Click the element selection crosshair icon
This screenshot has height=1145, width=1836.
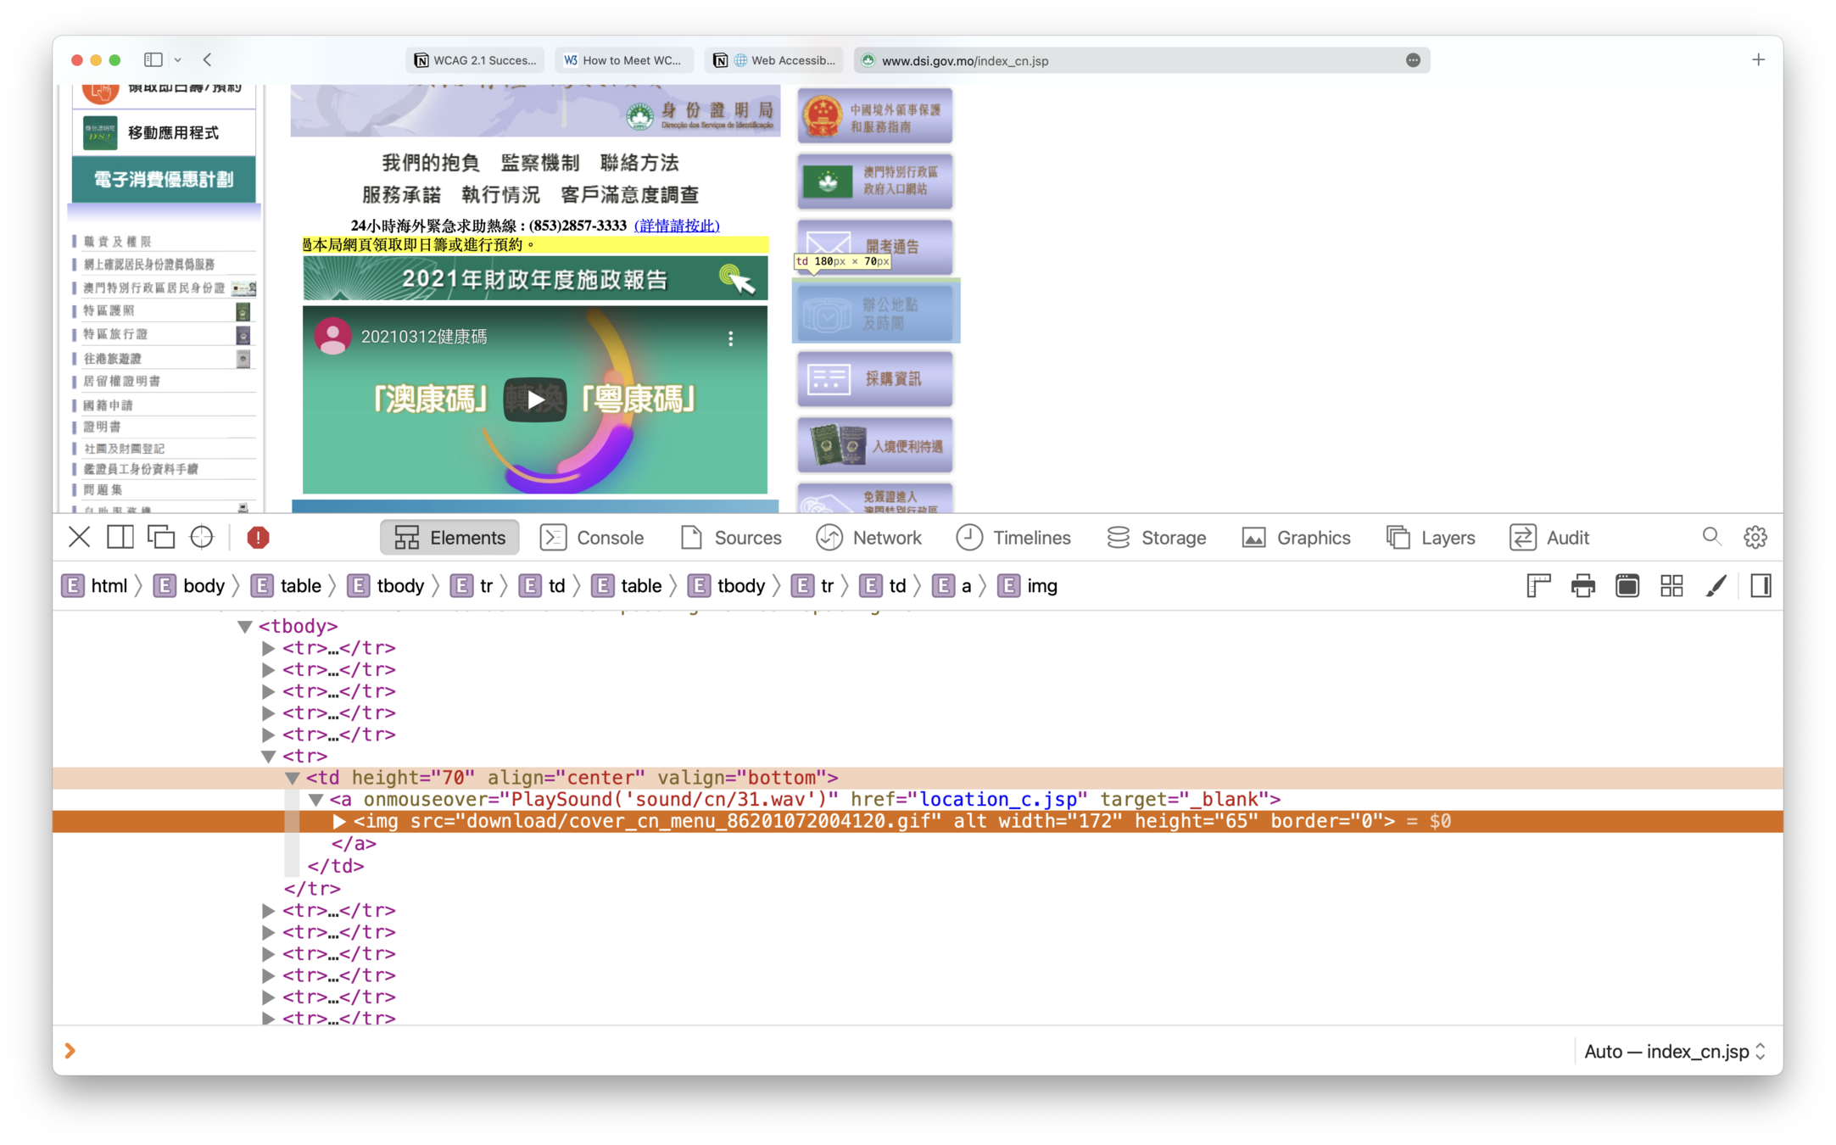[x=202, y=537]
